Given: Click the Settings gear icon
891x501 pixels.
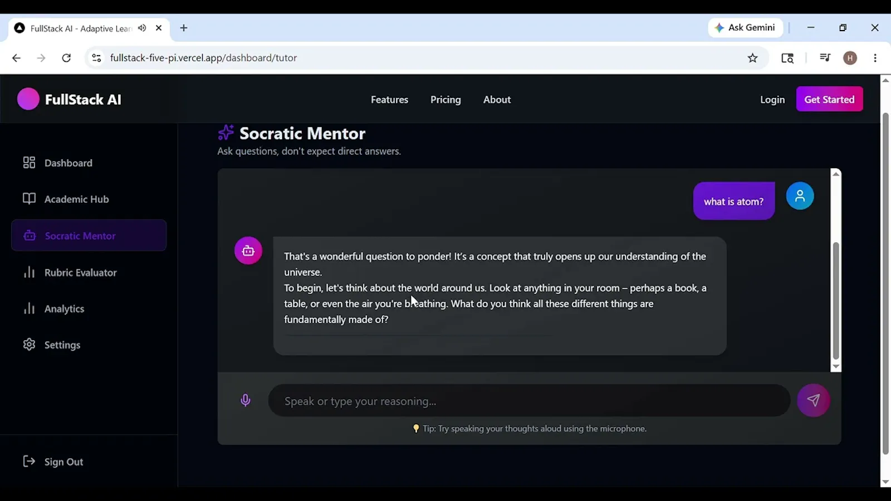Looking at the screenshot, I should tap(29, 345).
